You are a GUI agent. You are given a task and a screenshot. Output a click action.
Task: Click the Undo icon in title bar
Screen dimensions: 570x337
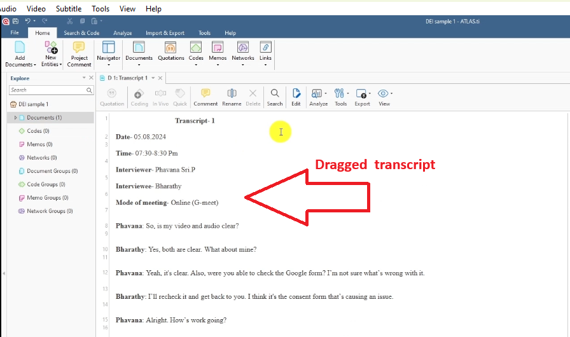coord(27,21)
